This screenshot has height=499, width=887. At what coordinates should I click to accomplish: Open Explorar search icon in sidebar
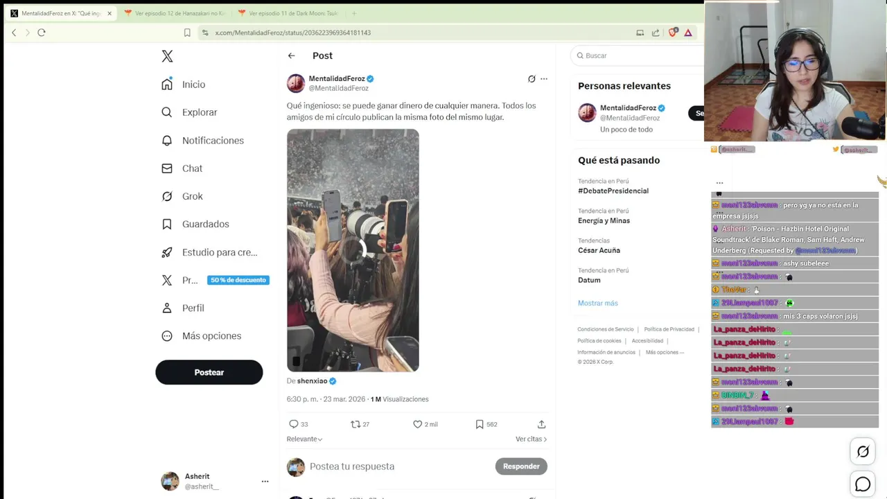pyautogui.click(x=167, y=112)
